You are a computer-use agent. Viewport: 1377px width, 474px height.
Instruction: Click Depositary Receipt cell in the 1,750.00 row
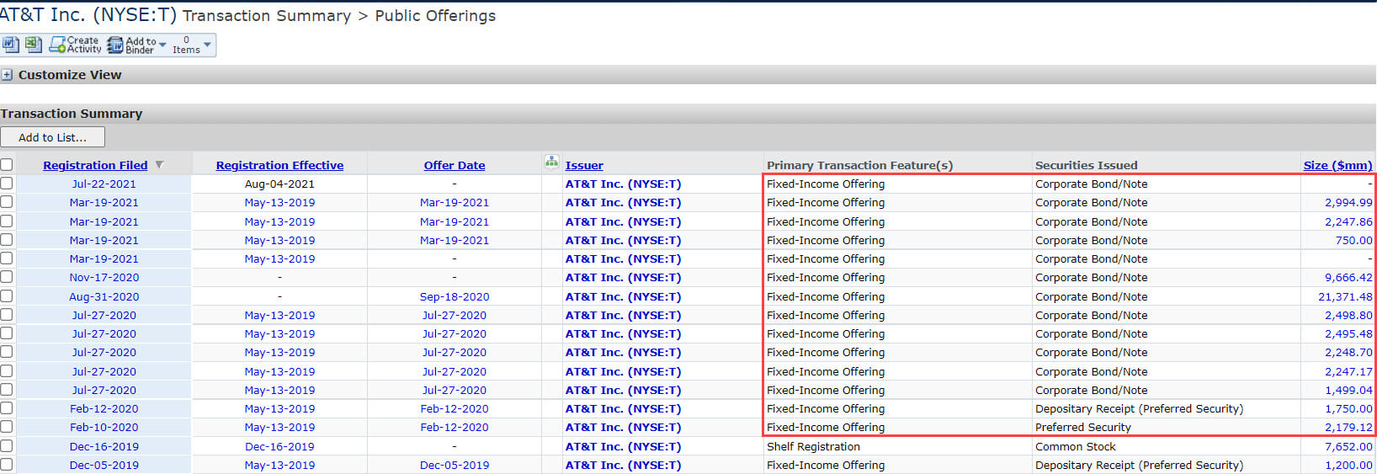click(x=1139, y=408)
